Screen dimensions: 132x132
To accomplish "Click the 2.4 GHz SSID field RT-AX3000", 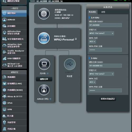I will pyautogui.click(x=105, y=25).
